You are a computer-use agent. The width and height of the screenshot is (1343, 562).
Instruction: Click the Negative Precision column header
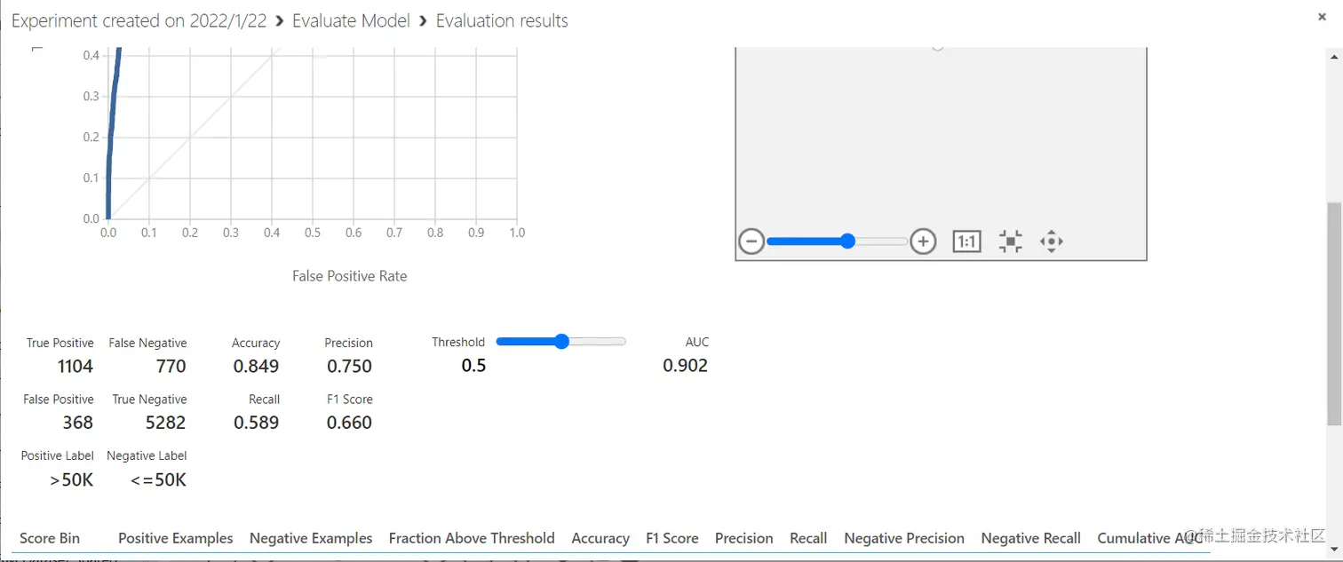click(904, 538)
